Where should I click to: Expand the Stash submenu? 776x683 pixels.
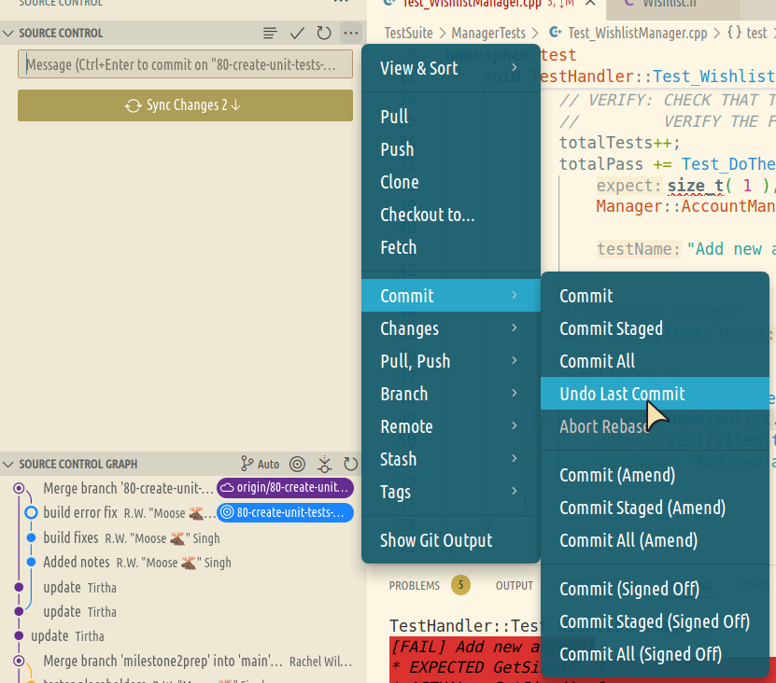click(450, 459)
